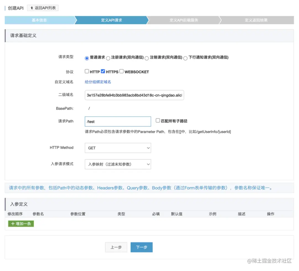This screenshot has width=299, height=271.
Task: Click the 示例 column header
Action: pyautogui.click(x=213, y=214)
